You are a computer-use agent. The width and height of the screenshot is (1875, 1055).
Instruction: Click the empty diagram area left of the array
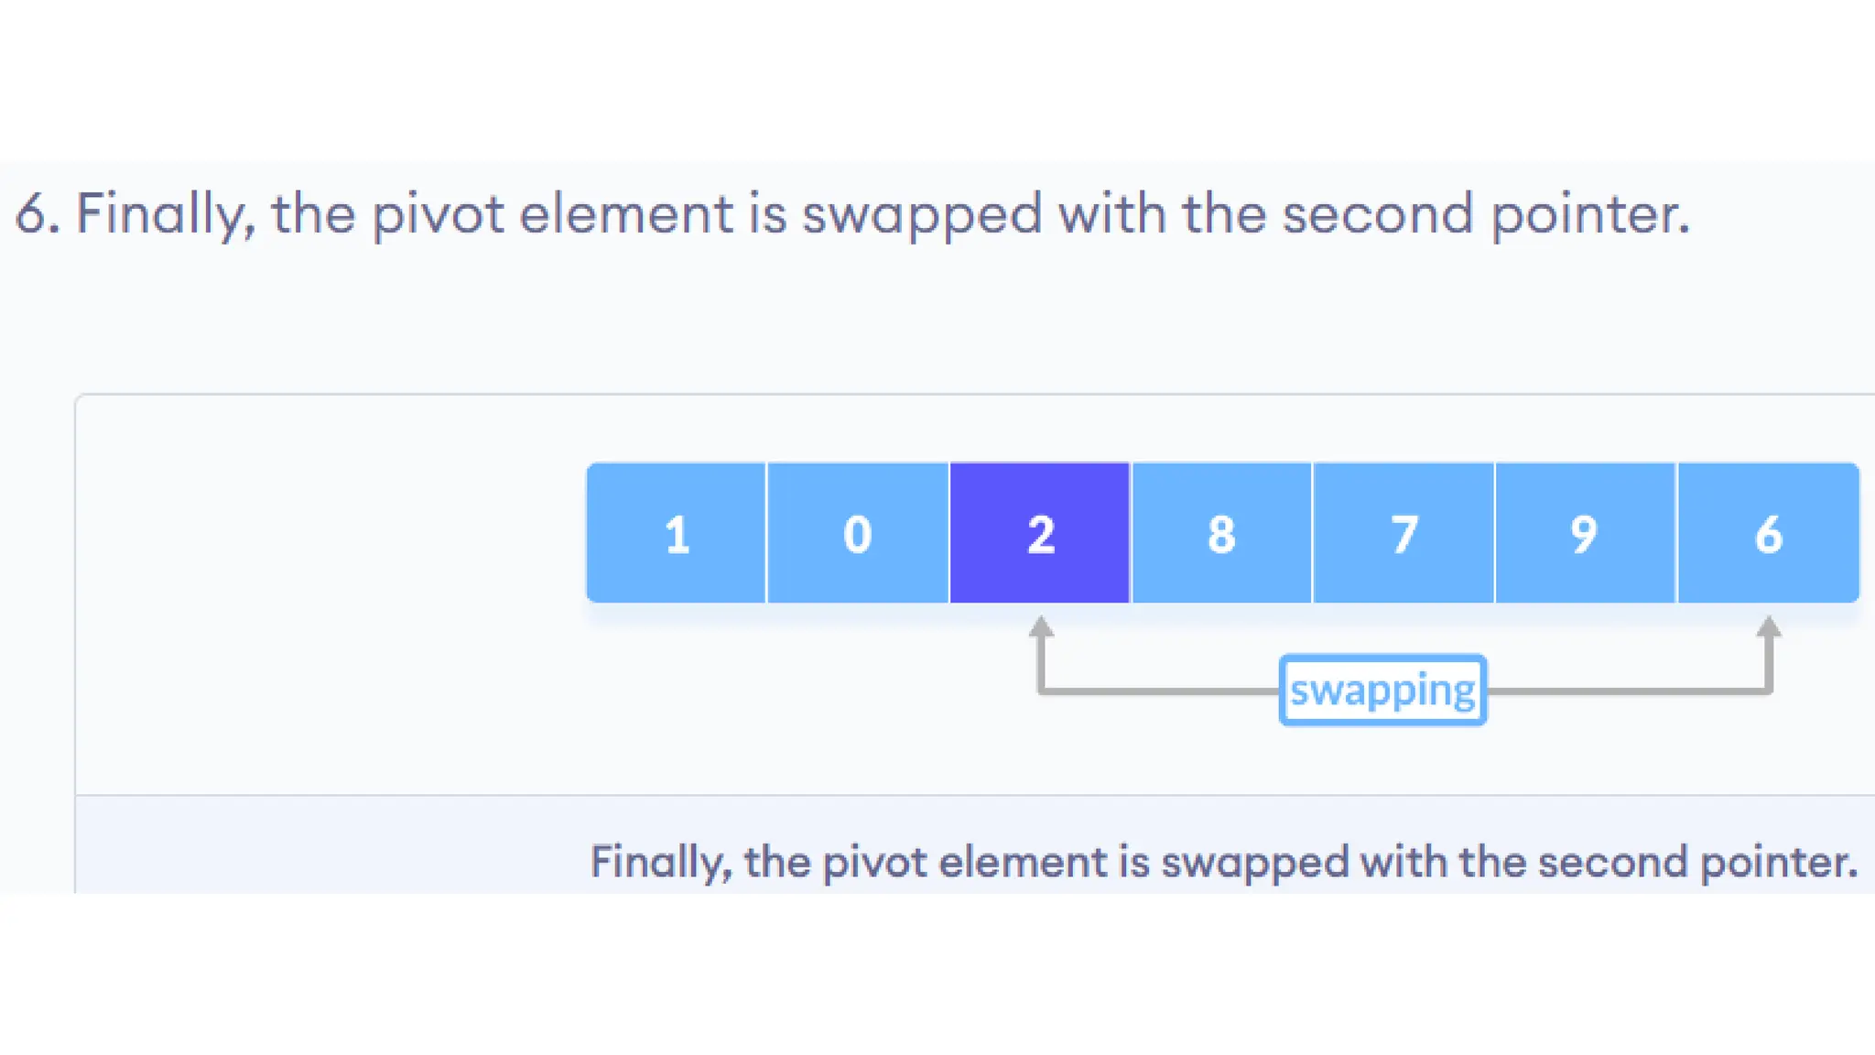330,595
